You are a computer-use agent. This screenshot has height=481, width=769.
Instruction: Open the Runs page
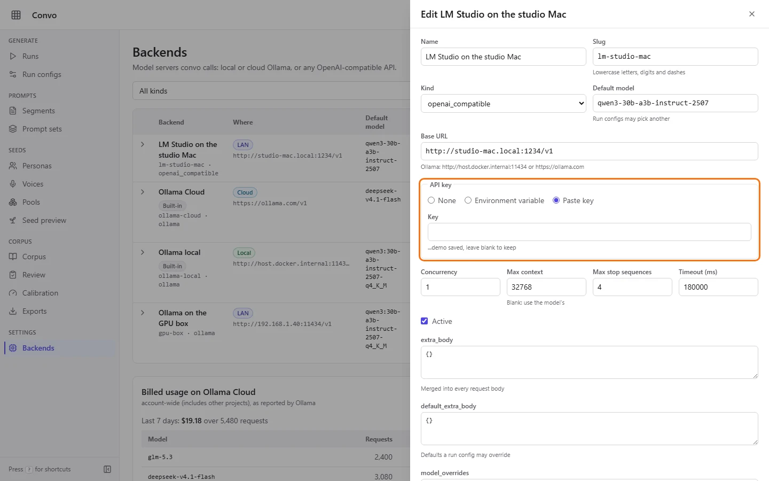(x=60, y=56)
